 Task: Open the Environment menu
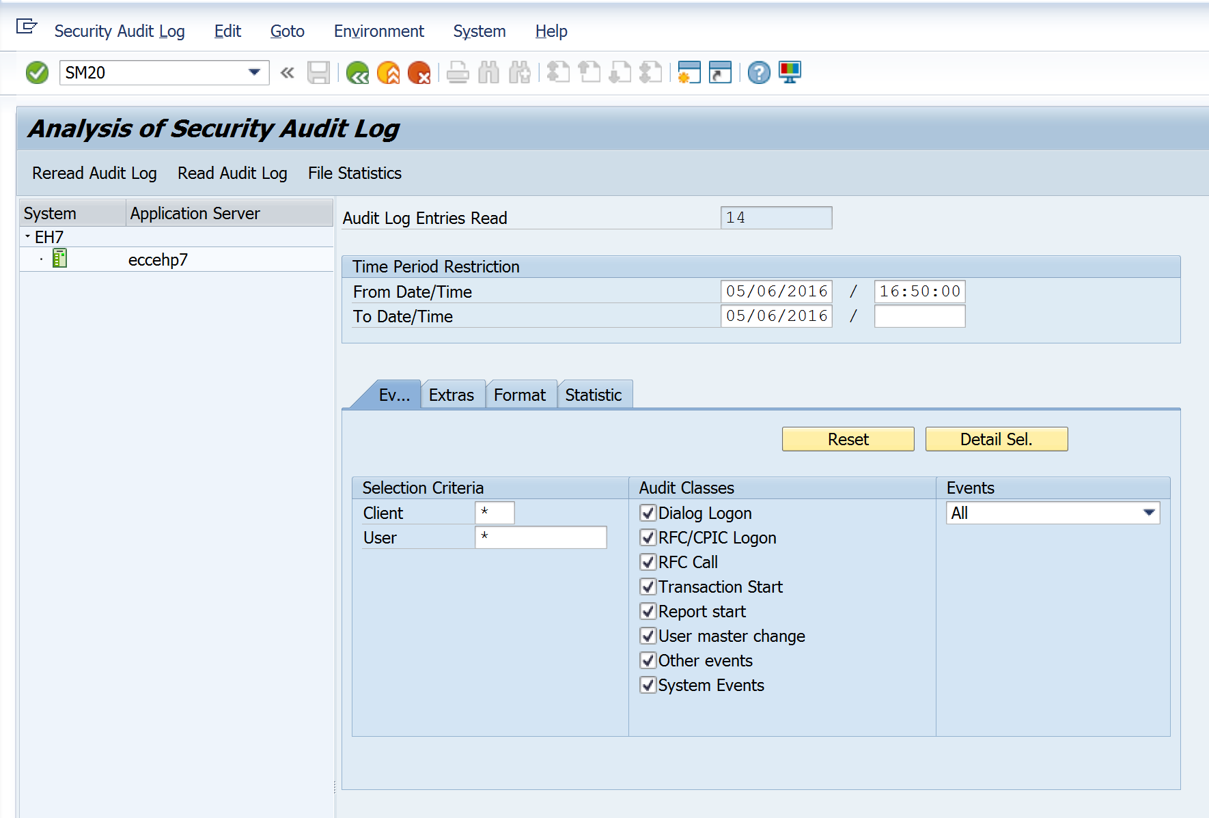(379, 31)
